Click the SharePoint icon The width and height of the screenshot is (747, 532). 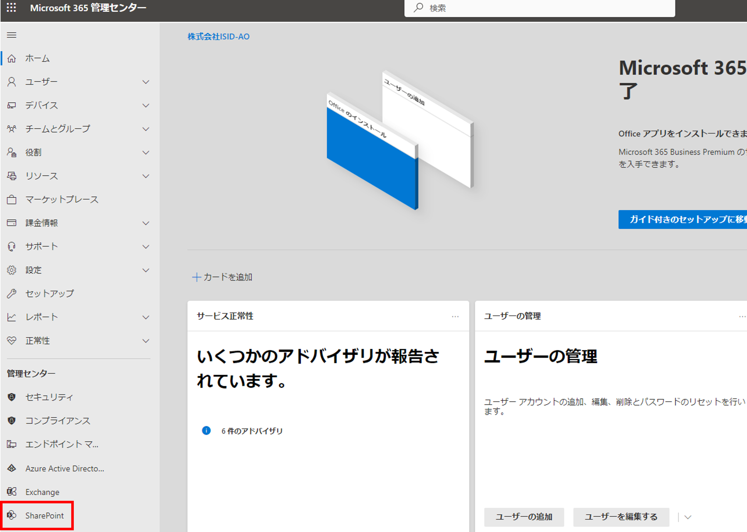(x=11, y=515)
